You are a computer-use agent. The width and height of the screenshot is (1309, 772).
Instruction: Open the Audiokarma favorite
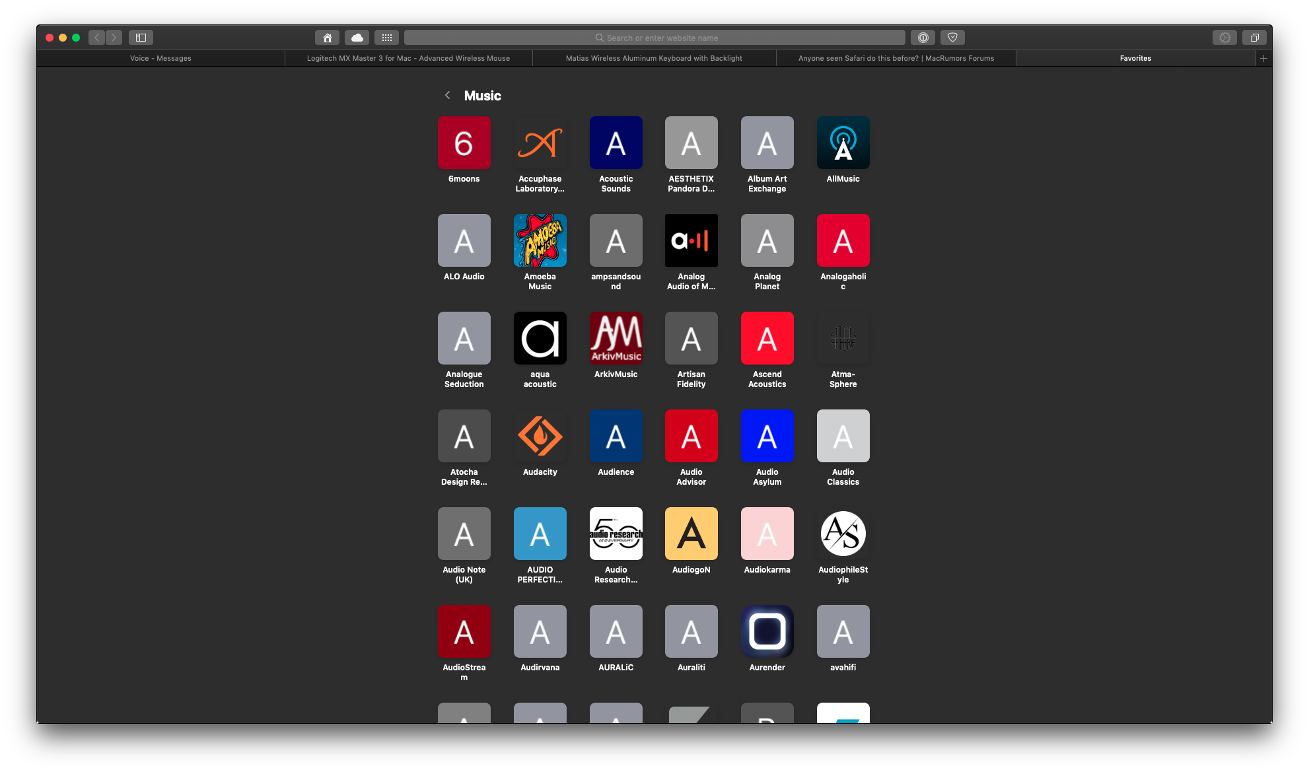click(767, 534)
